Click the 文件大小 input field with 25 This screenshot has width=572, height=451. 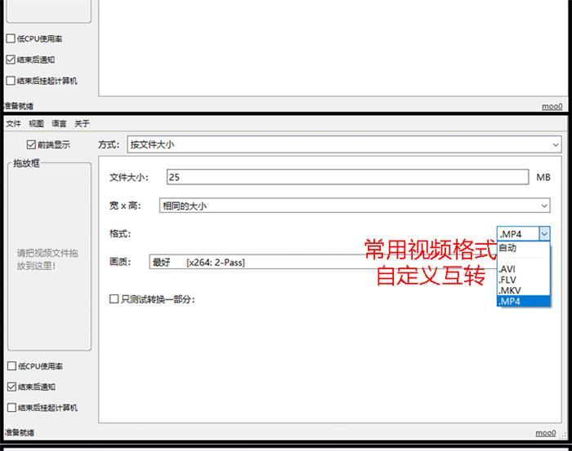(x=347, y=177)
